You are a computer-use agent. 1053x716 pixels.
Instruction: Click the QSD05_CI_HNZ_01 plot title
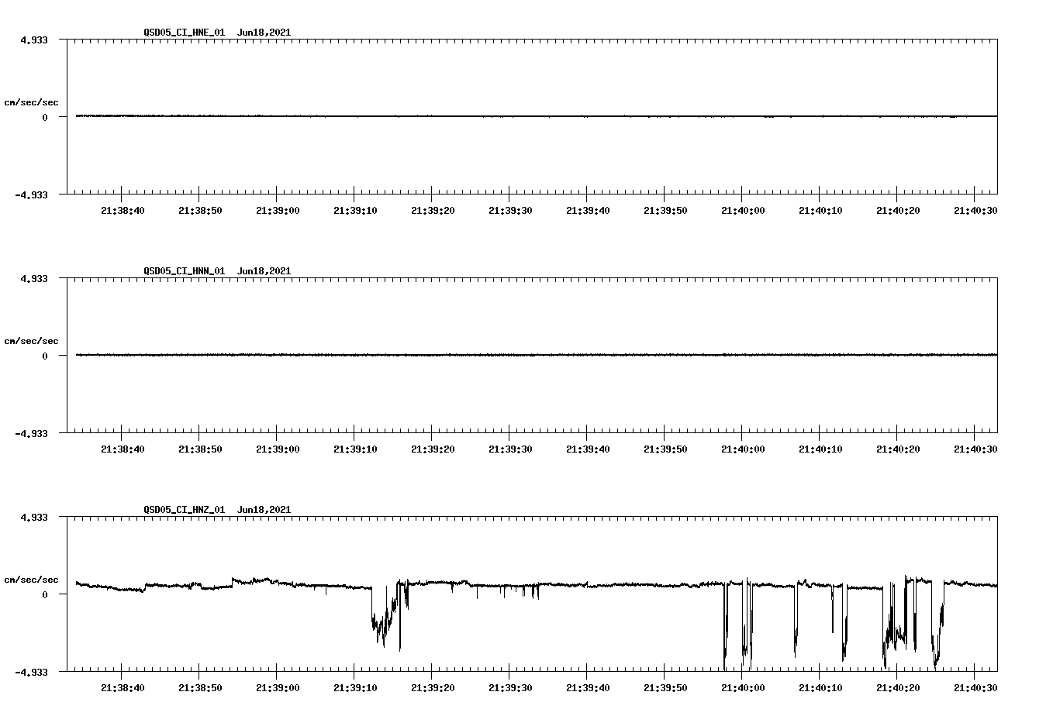[217, 510]
